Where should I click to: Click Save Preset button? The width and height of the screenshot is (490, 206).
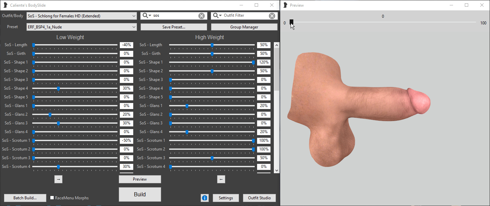click(x=174, y=27)
